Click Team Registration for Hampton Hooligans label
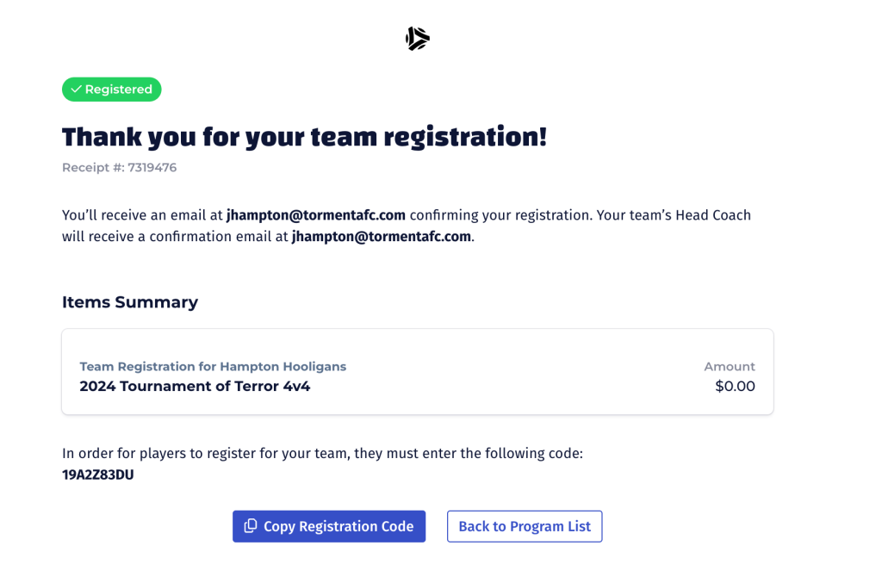The height and width of the screenshot is (583, 882). [x=213, y=367]
